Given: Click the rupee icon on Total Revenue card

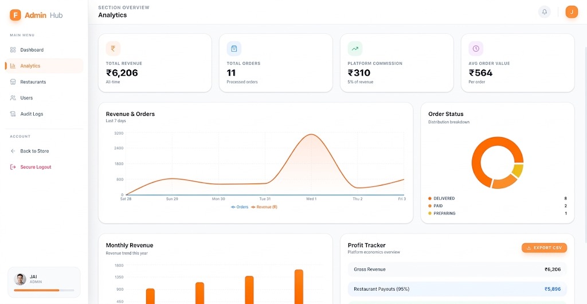Looking at the screenshot, I should pyautogui.click(x=113, y=49).
